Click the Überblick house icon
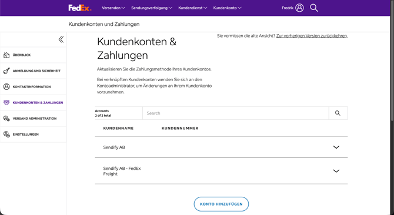394x215 pixels. point(6,55)
